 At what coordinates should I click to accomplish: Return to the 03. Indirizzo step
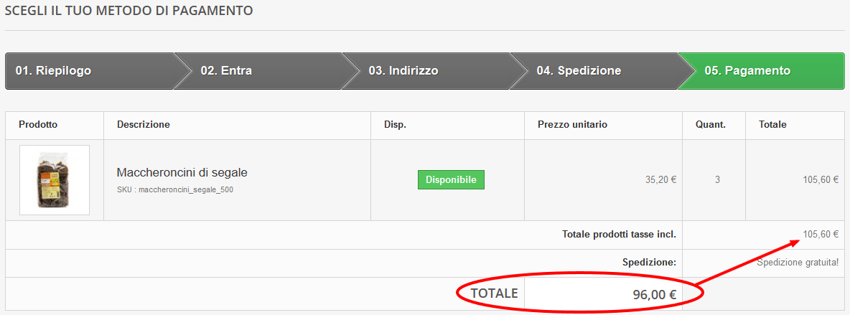coord(403,71)
